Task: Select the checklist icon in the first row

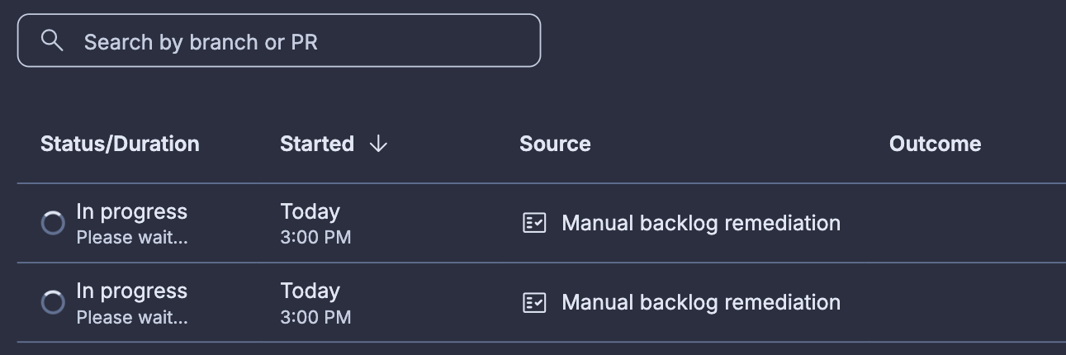Action: point(535,224)
